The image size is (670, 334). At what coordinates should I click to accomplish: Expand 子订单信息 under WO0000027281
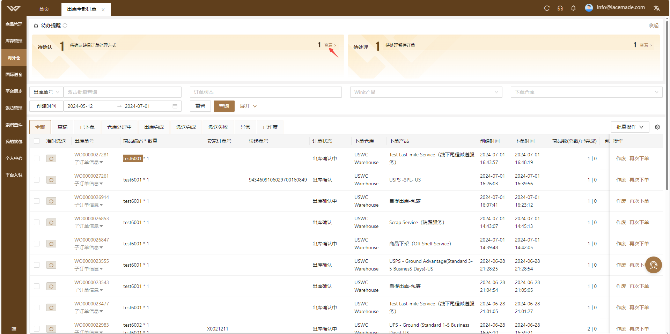pyautogui.click(x=89, y=162)
